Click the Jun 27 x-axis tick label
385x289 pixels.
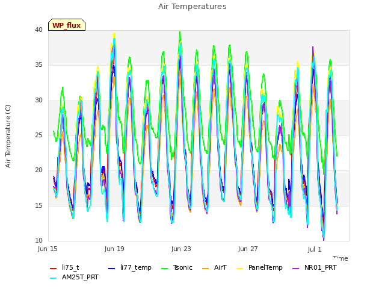(248, 249)
